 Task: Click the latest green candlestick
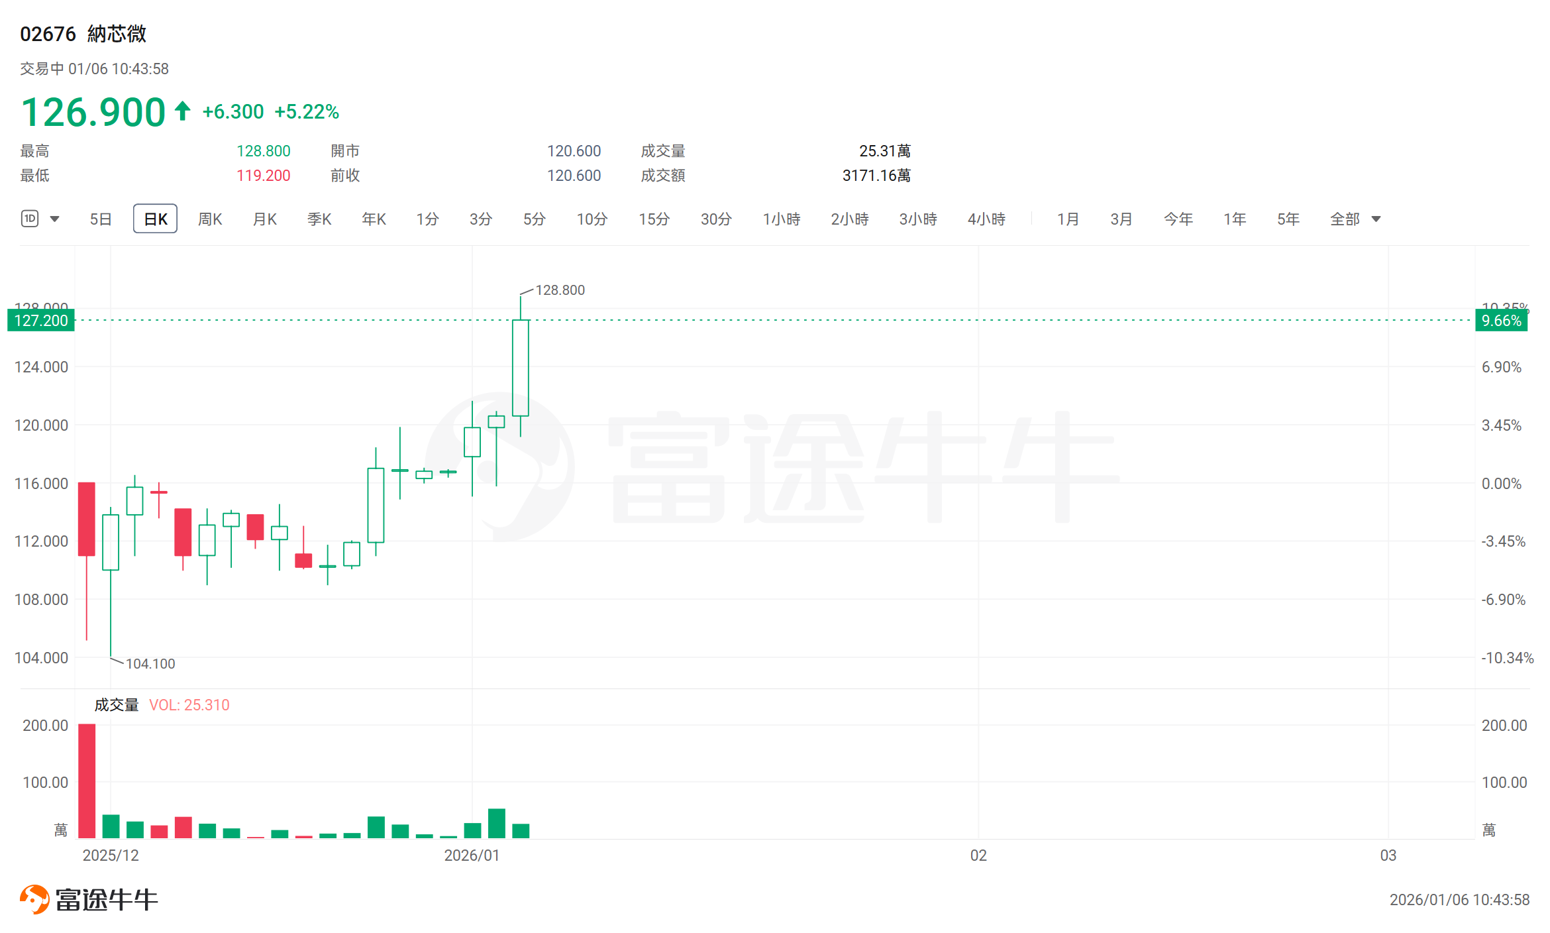tap(521, 368)
